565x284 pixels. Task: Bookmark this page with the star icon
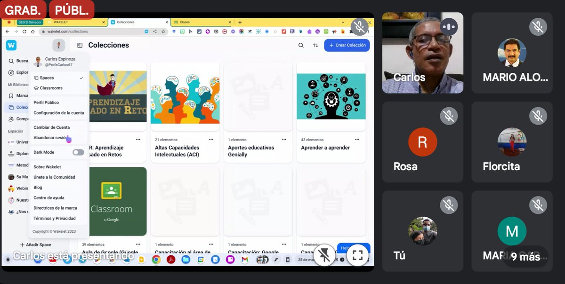click(x=163, y=32)
